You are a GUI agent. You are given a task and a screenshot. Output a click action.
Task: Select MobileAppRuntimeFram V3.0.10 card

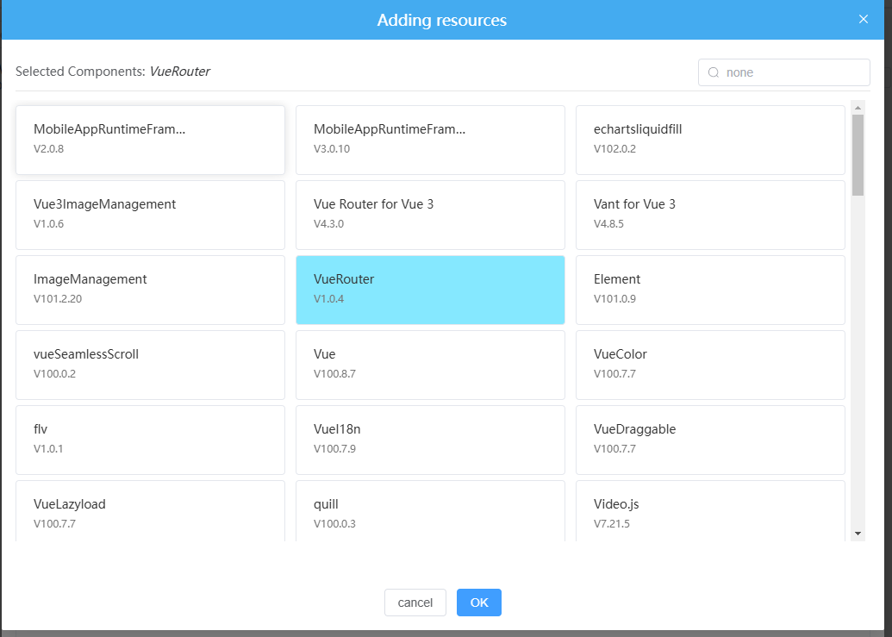430,140
